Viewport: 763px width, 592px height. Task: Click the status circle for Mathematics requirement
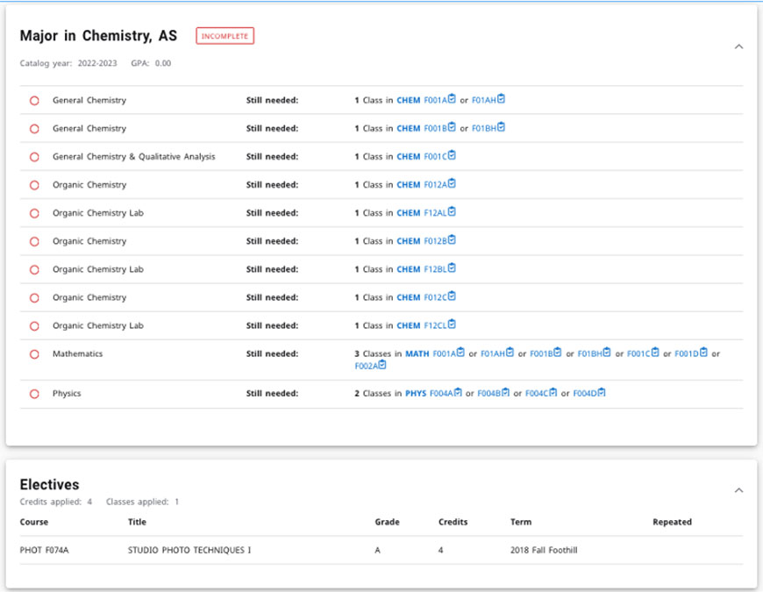point(34,354)
